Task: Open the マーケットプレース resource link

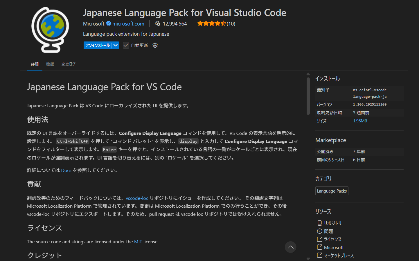Action: [x=339, y=255]
